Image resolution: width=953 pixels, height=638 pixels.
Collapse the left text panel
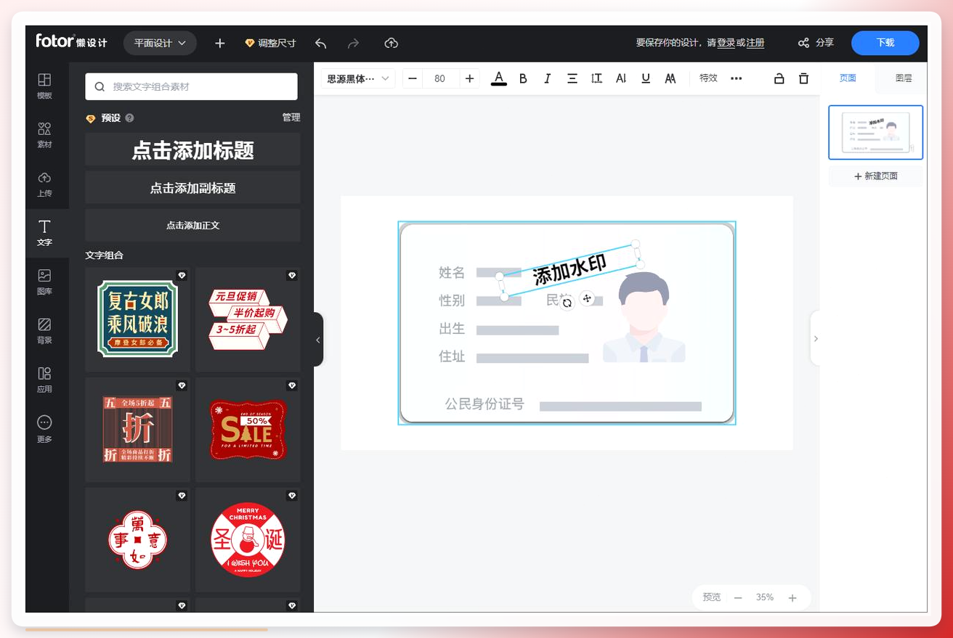(x=318, y=340)
